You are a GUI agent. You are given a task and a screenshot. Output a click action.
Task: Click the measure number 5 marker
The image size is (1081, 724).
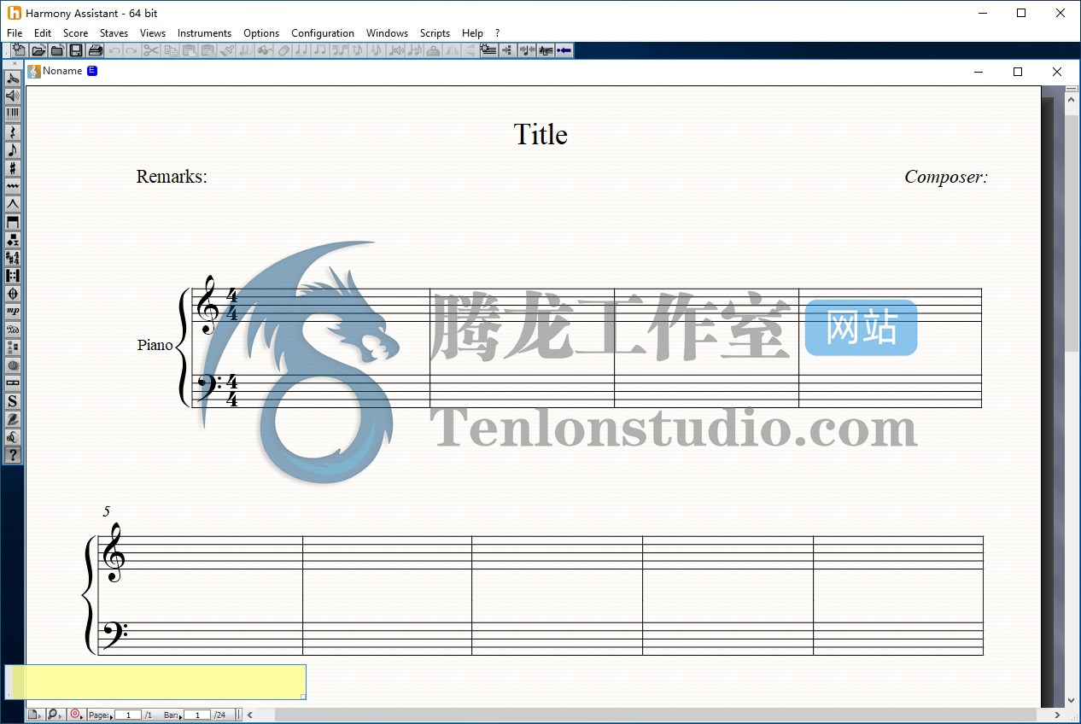pos(107,511)
